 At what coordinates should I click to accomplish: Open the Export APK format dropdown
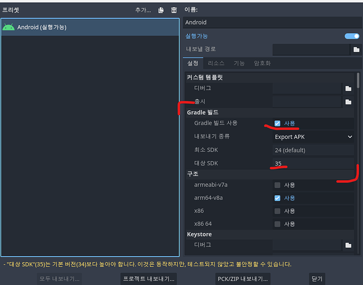(313, 137)
